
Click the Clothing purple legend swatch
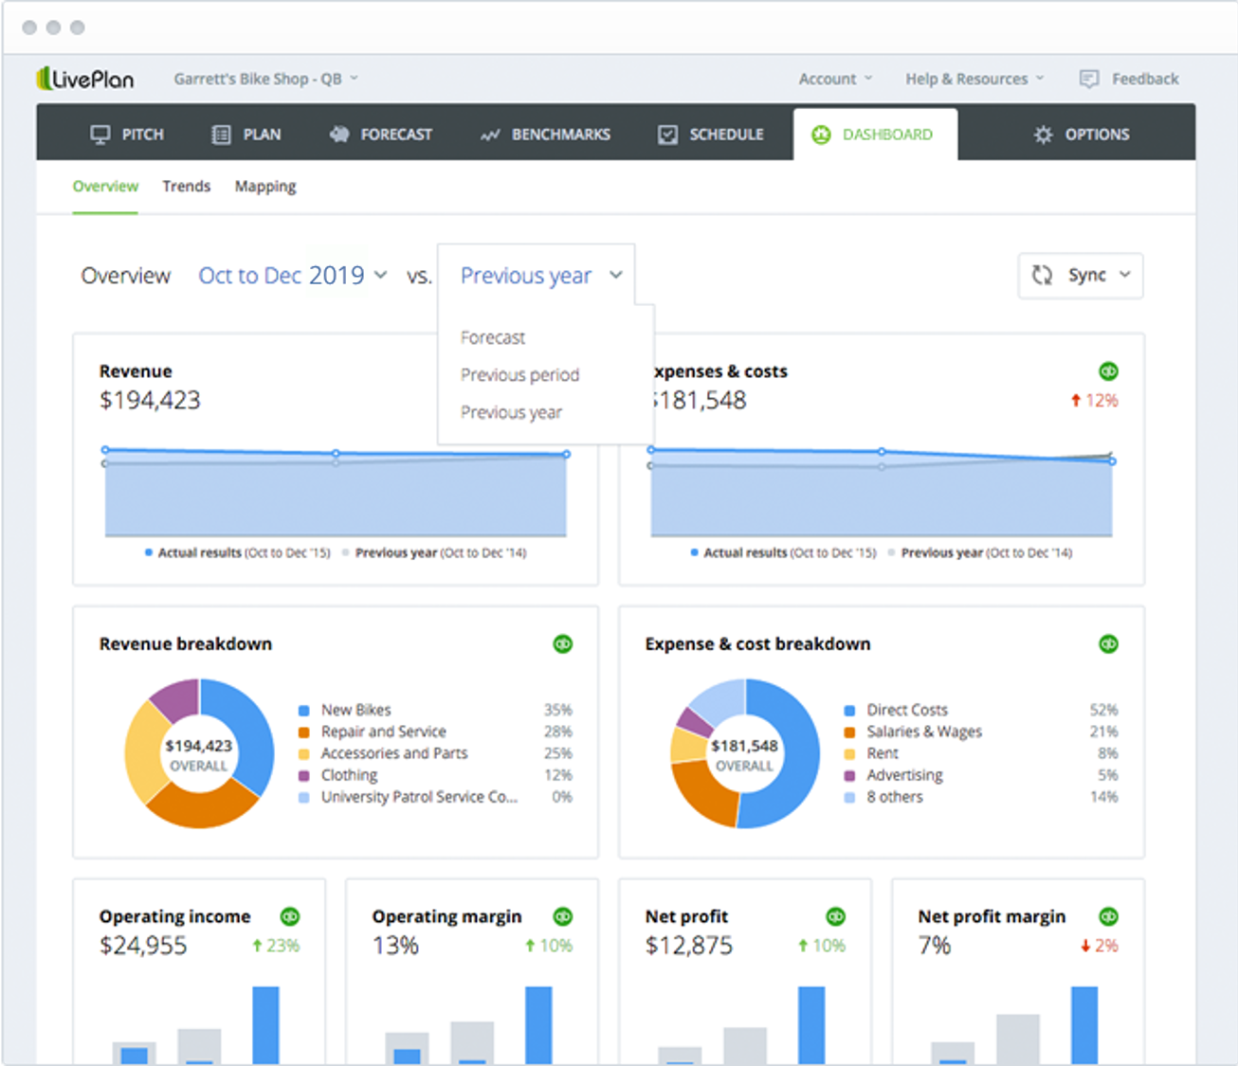point(304,776)
